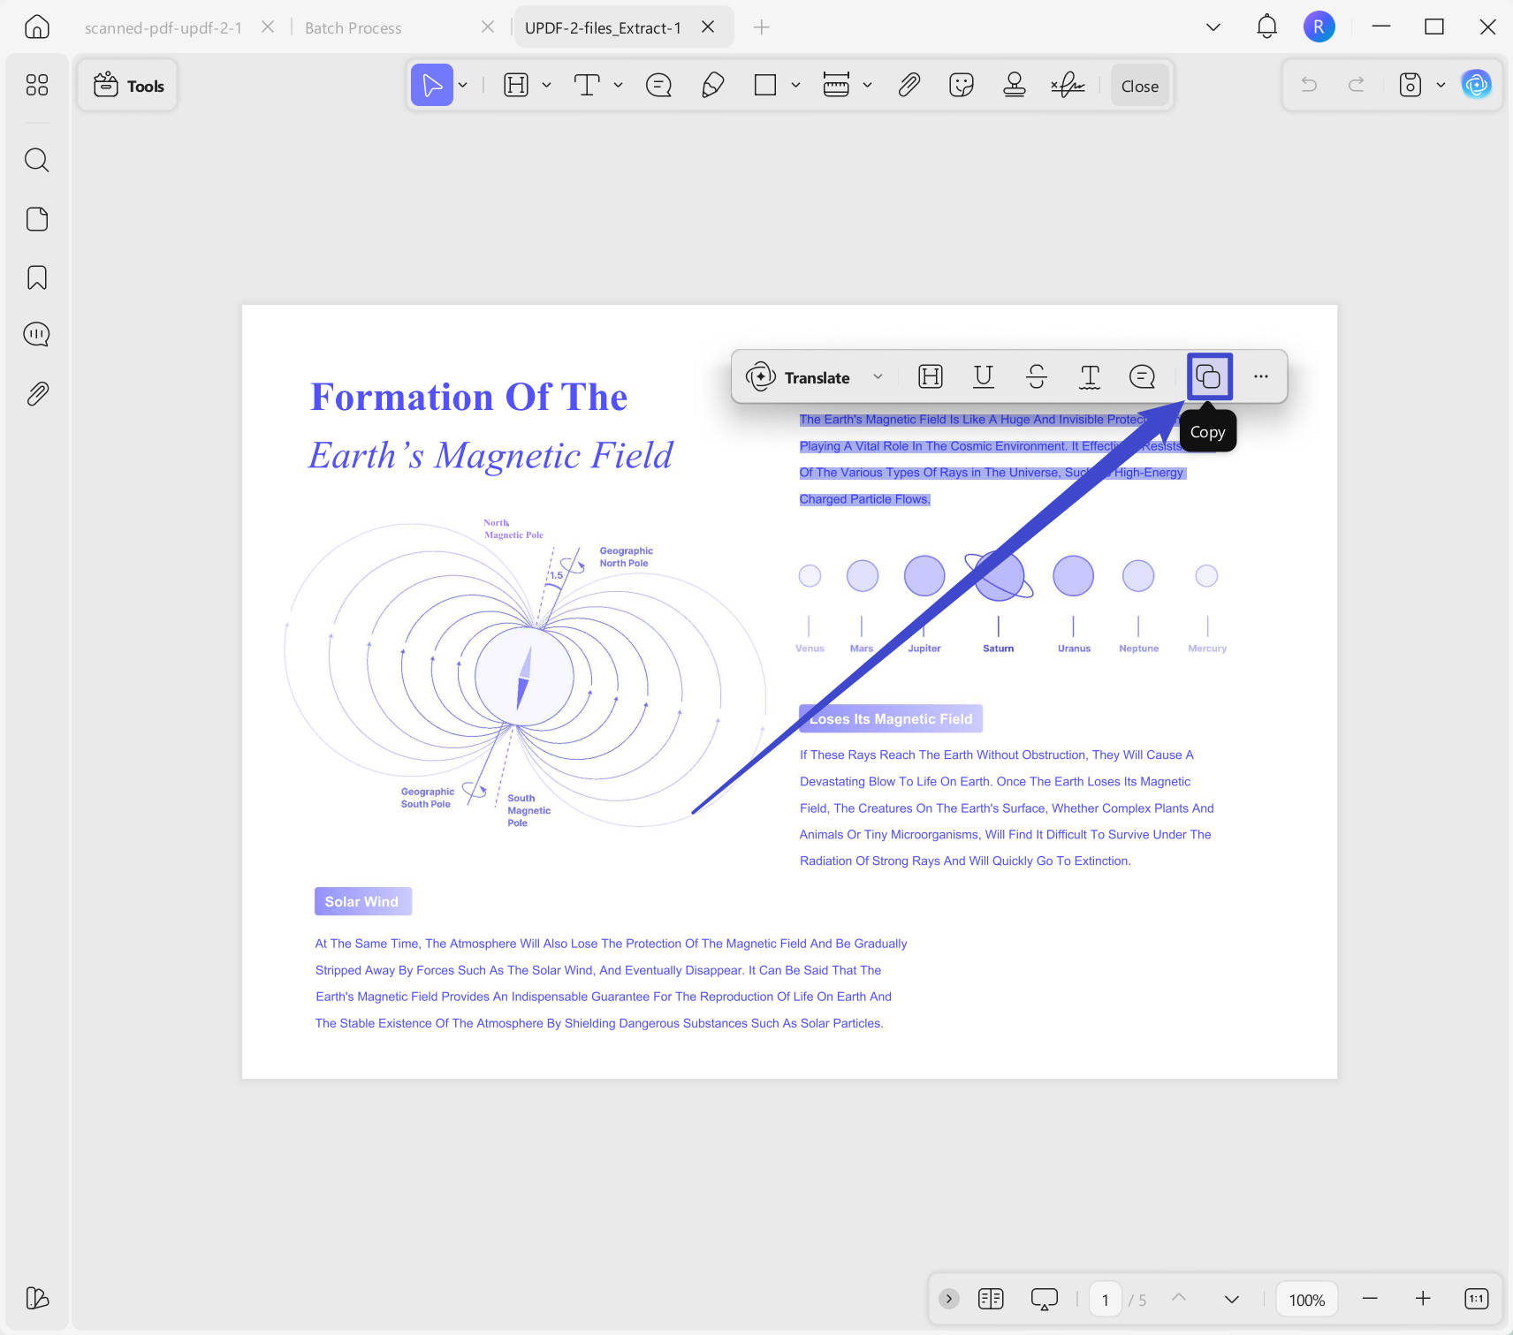Zoom in with plus button
This screenshot has height=1335, width=1513.
click(x=1423, y=1298)
